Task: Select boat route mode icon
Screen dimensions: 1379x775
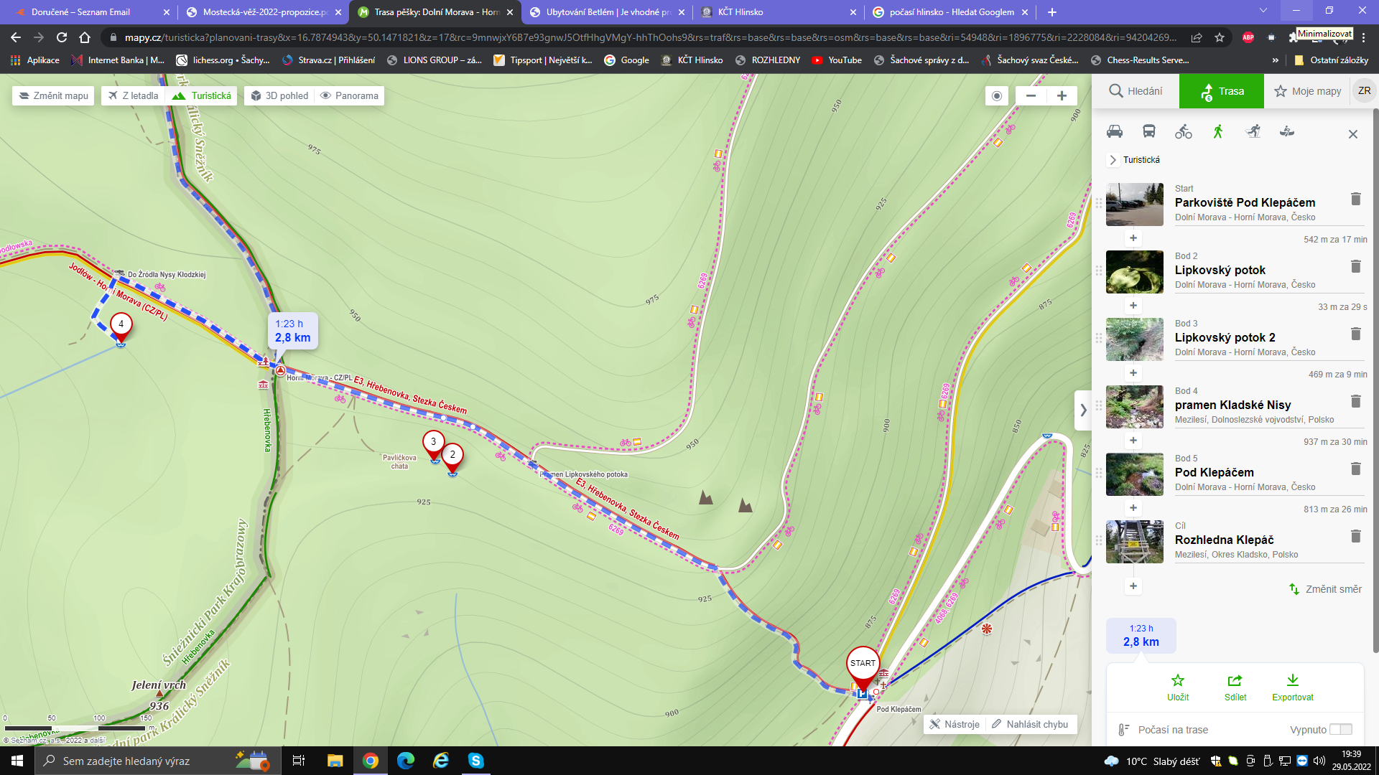Action: (1287, 131)
